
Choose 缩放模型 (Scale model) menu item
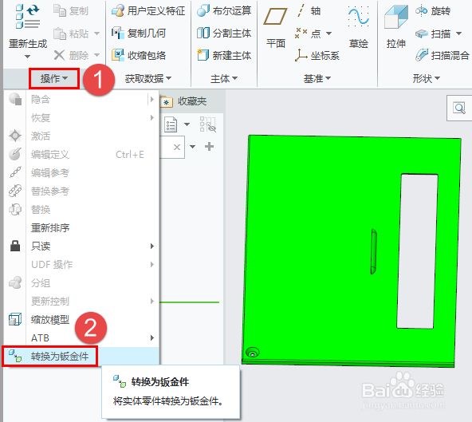click(81, 320)
